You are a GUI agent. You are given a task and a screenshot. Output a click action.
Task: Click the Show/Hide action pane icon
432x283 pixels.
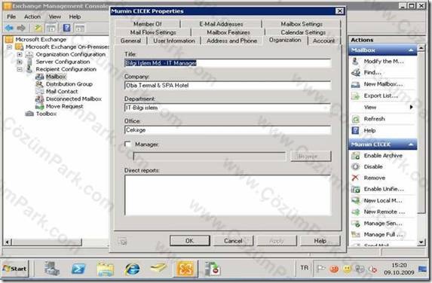[80, 28]
